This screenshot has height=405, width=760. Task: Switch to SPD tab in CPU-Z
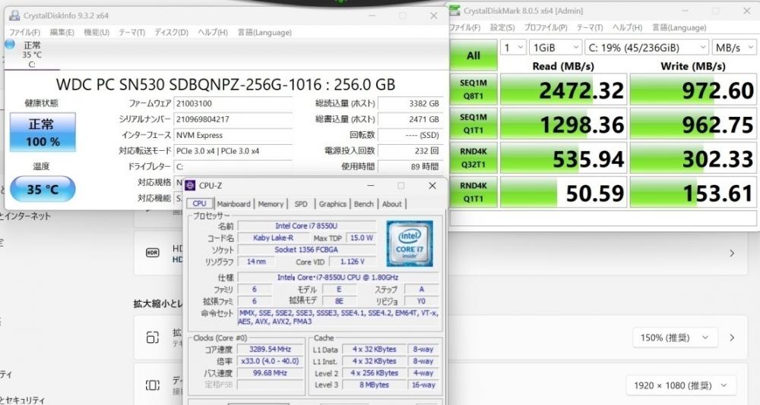301,204
